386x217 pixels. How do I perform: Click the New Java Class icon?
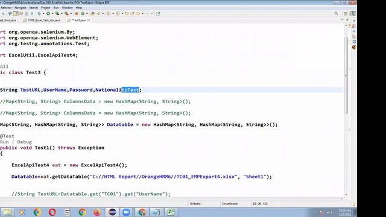tap(83, 13)
